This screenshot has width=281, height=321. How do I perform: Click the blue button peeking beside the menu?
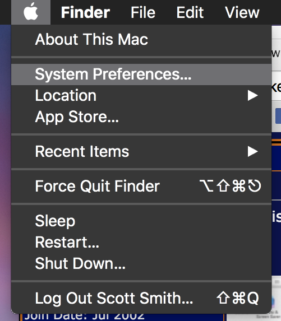pyautogui.click(x=278, y=116)
